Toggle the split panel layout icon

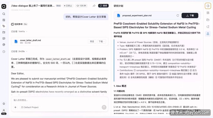point(208,6)
